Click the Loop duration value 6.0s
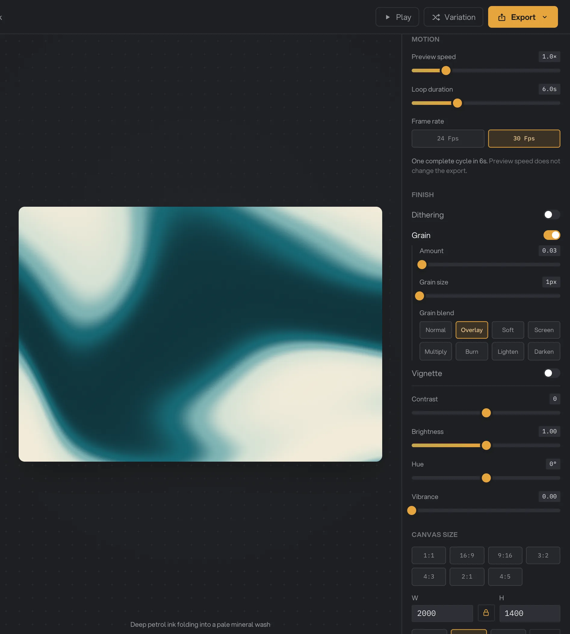Viewport: 570px width, 634px height. tap(549, 89)
